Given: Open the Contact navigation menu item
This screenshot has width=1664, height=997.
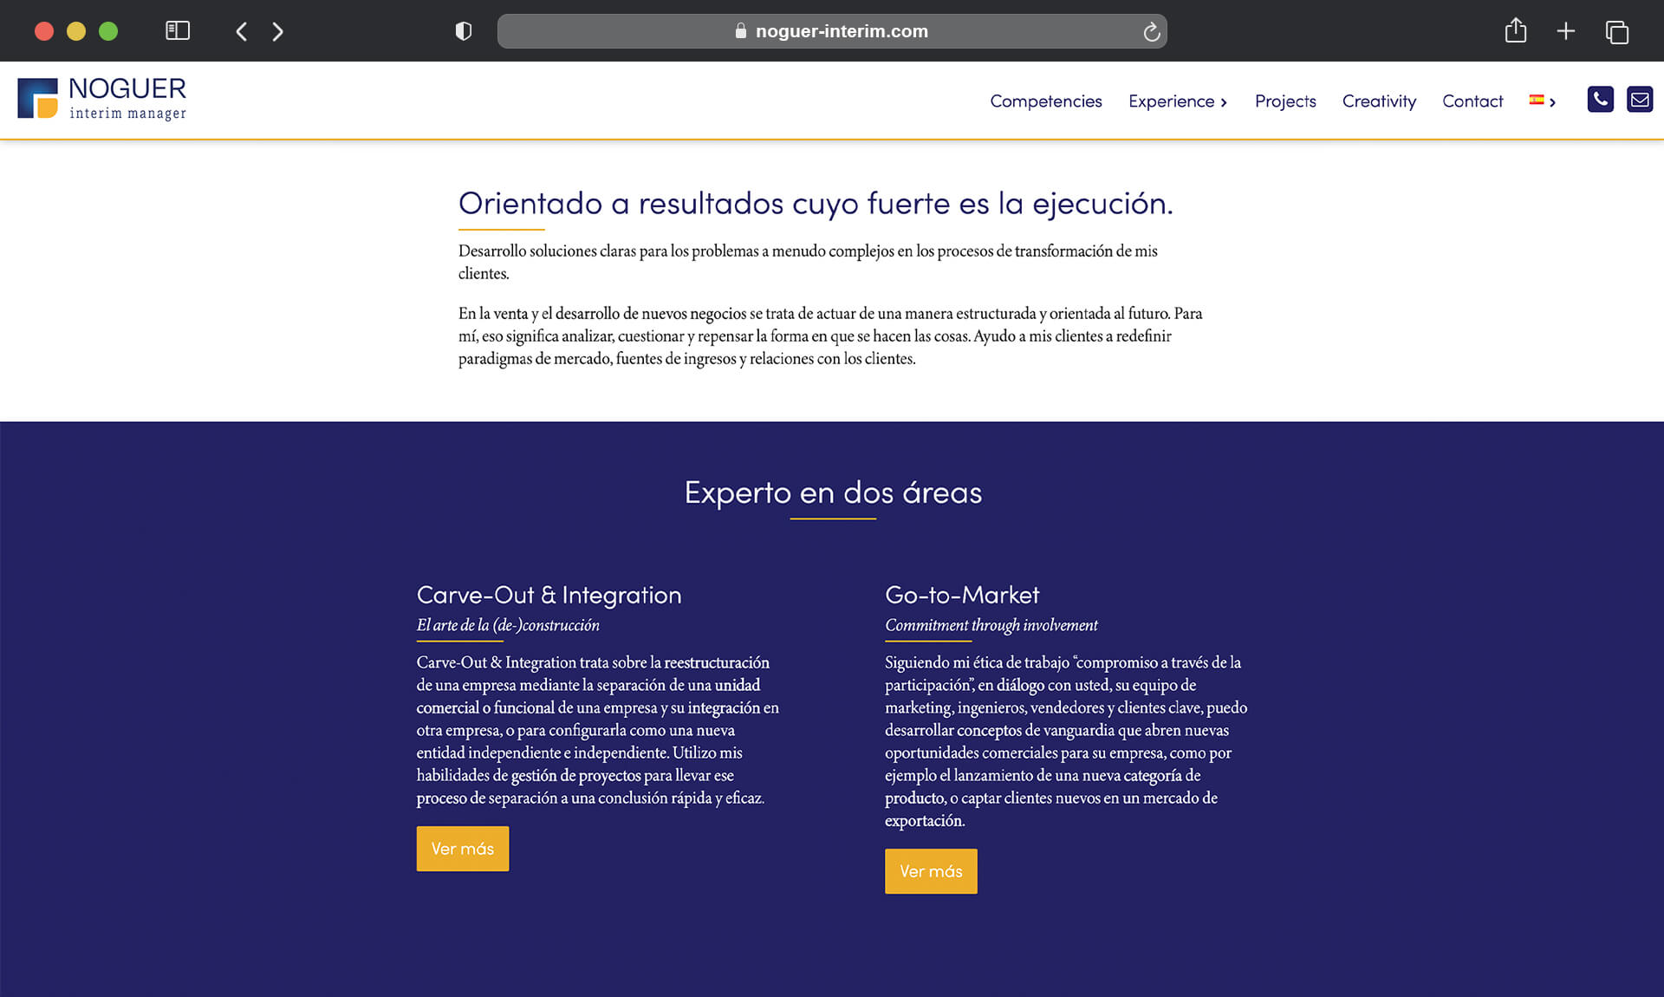Looking at the screenshot, I should pyautogui.click(x=1473, y=100).
